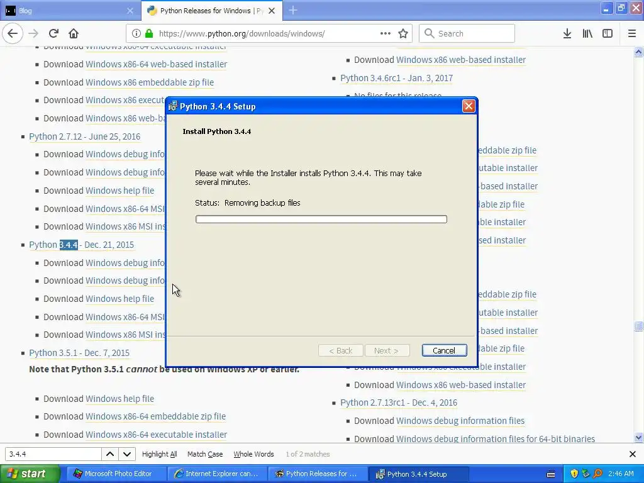The image size is (644, 483).
Task: Open the browser home page icon
Action: pos(74,33)
